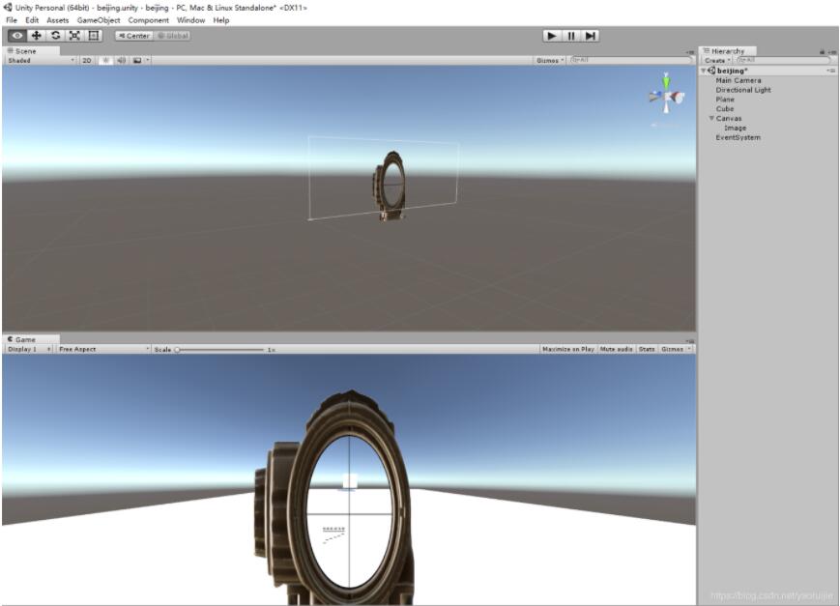Open the Hierarchy panel options menu
The image size is (840, 606).
coord(832,52)
